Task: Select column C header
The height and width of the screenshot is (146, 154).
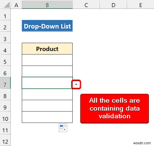Action: pos(86,5)
